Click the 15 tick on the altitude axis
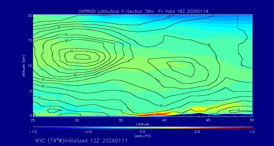Viewport: 274px width, 146px height. tap(29, 40)
